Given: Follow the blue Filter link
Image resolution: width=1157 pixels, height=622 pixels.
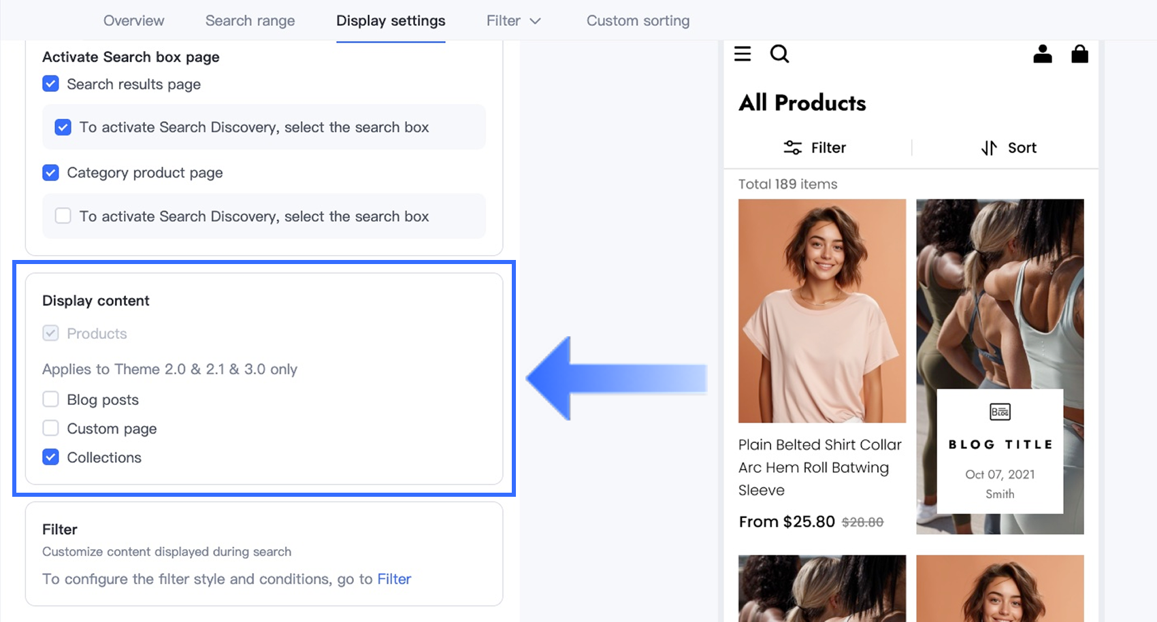Looking at the screenshot, I should [x=394, y=579].
